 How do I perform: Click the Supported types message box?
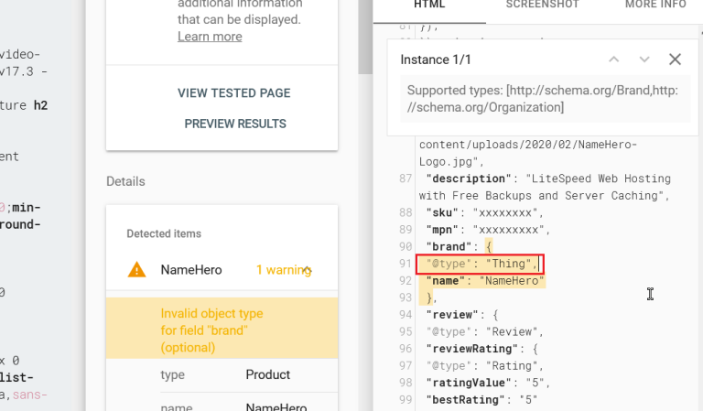click(546, 99)
